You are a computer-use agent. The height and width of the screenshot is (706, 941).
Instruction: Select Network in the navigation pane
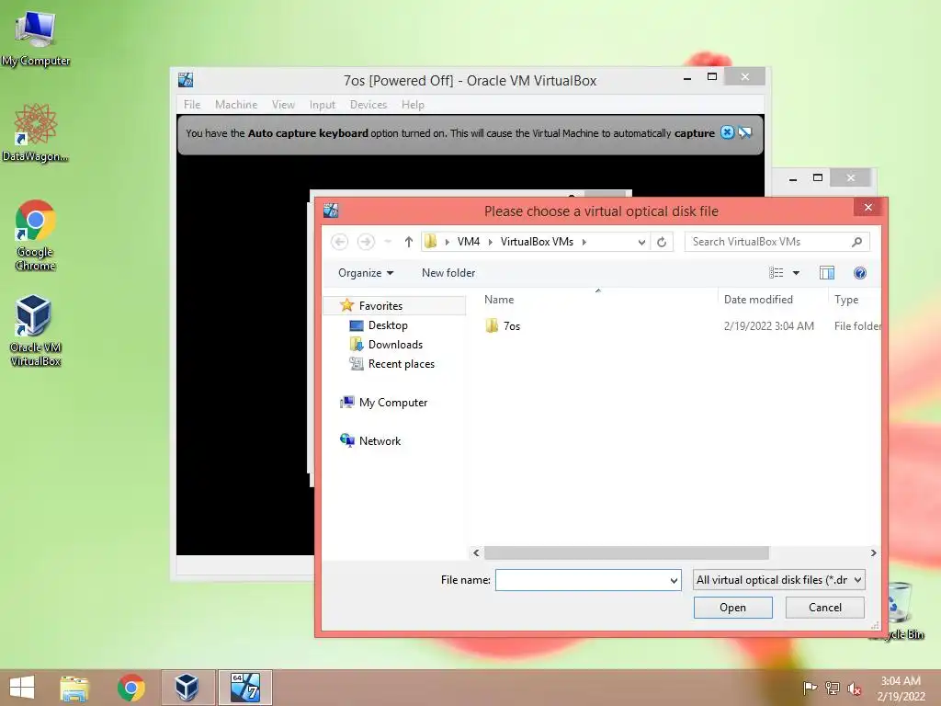(x=380, y=440)
